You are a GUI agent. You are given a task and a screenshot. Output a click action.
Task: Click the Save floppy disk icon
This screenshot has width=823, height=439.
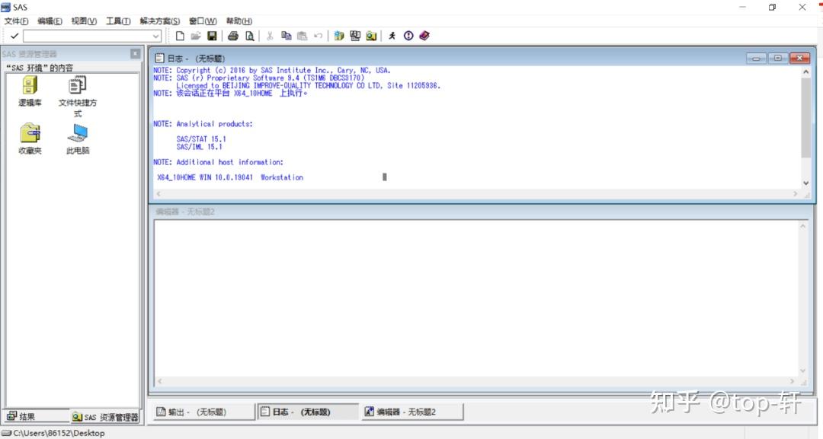212,36
